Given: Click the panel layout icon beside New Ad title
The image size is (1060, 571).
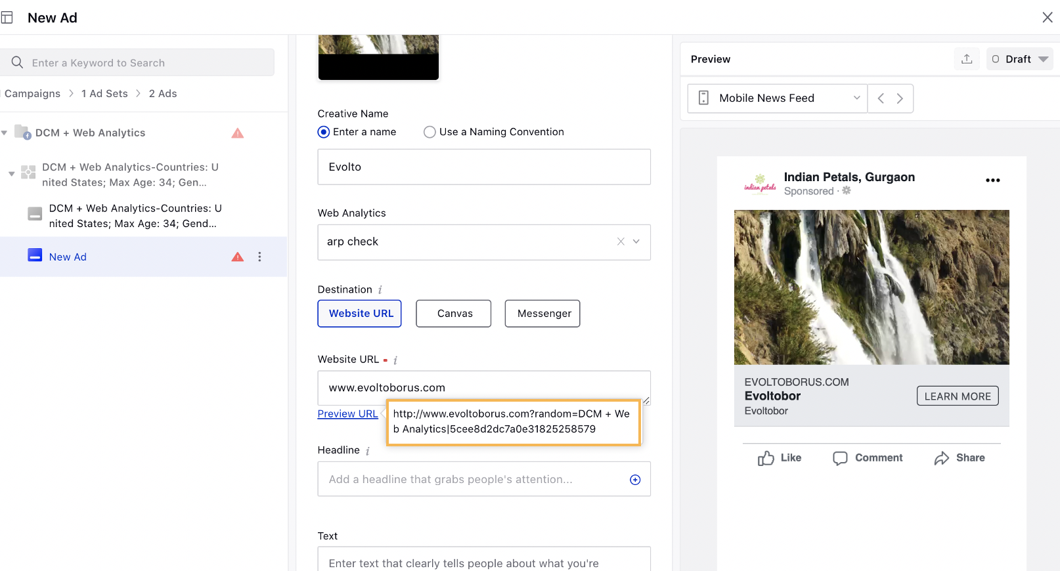Looking at the screenshot, I should 7,18.
